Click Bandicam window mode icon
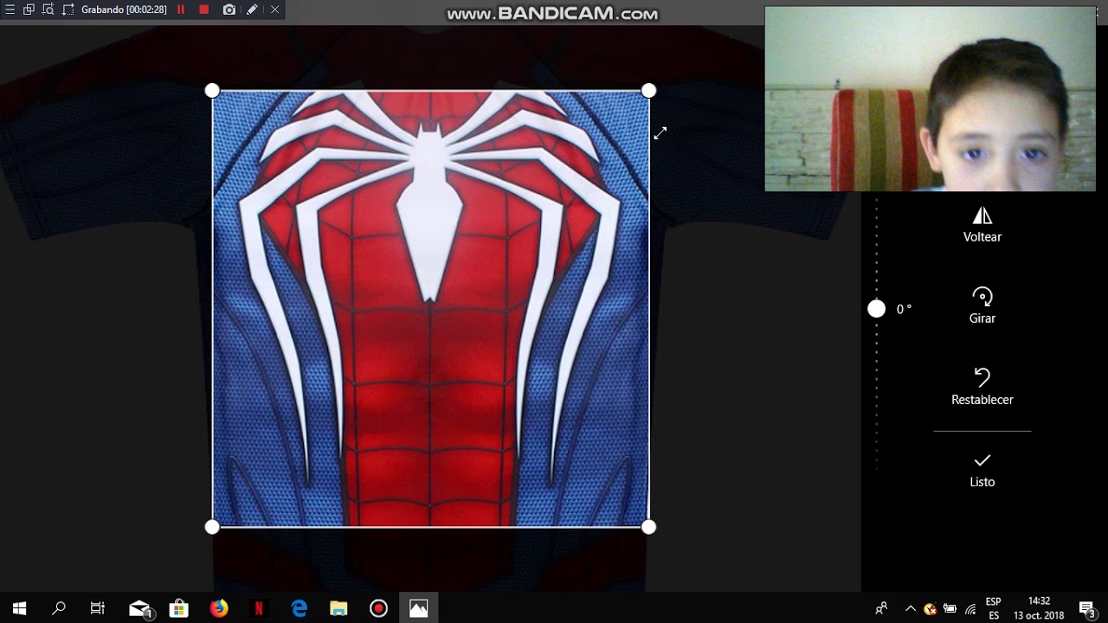Image resolution: width=1108 pixels, height=623 pixels. [29, 10]
